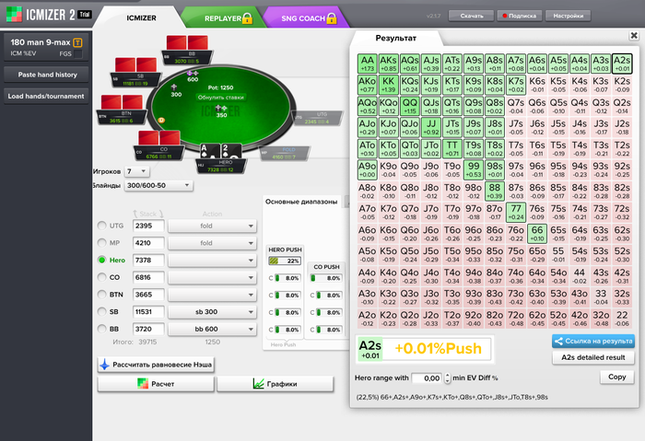The height and width of the screenshot is (441, 645).
Task: Open A2s detailed result
Action: pyautogui.click(x=593, y=357)
